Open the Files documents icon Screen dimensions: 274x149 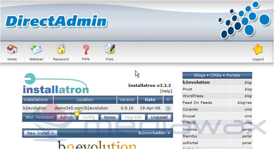(109, 49)
